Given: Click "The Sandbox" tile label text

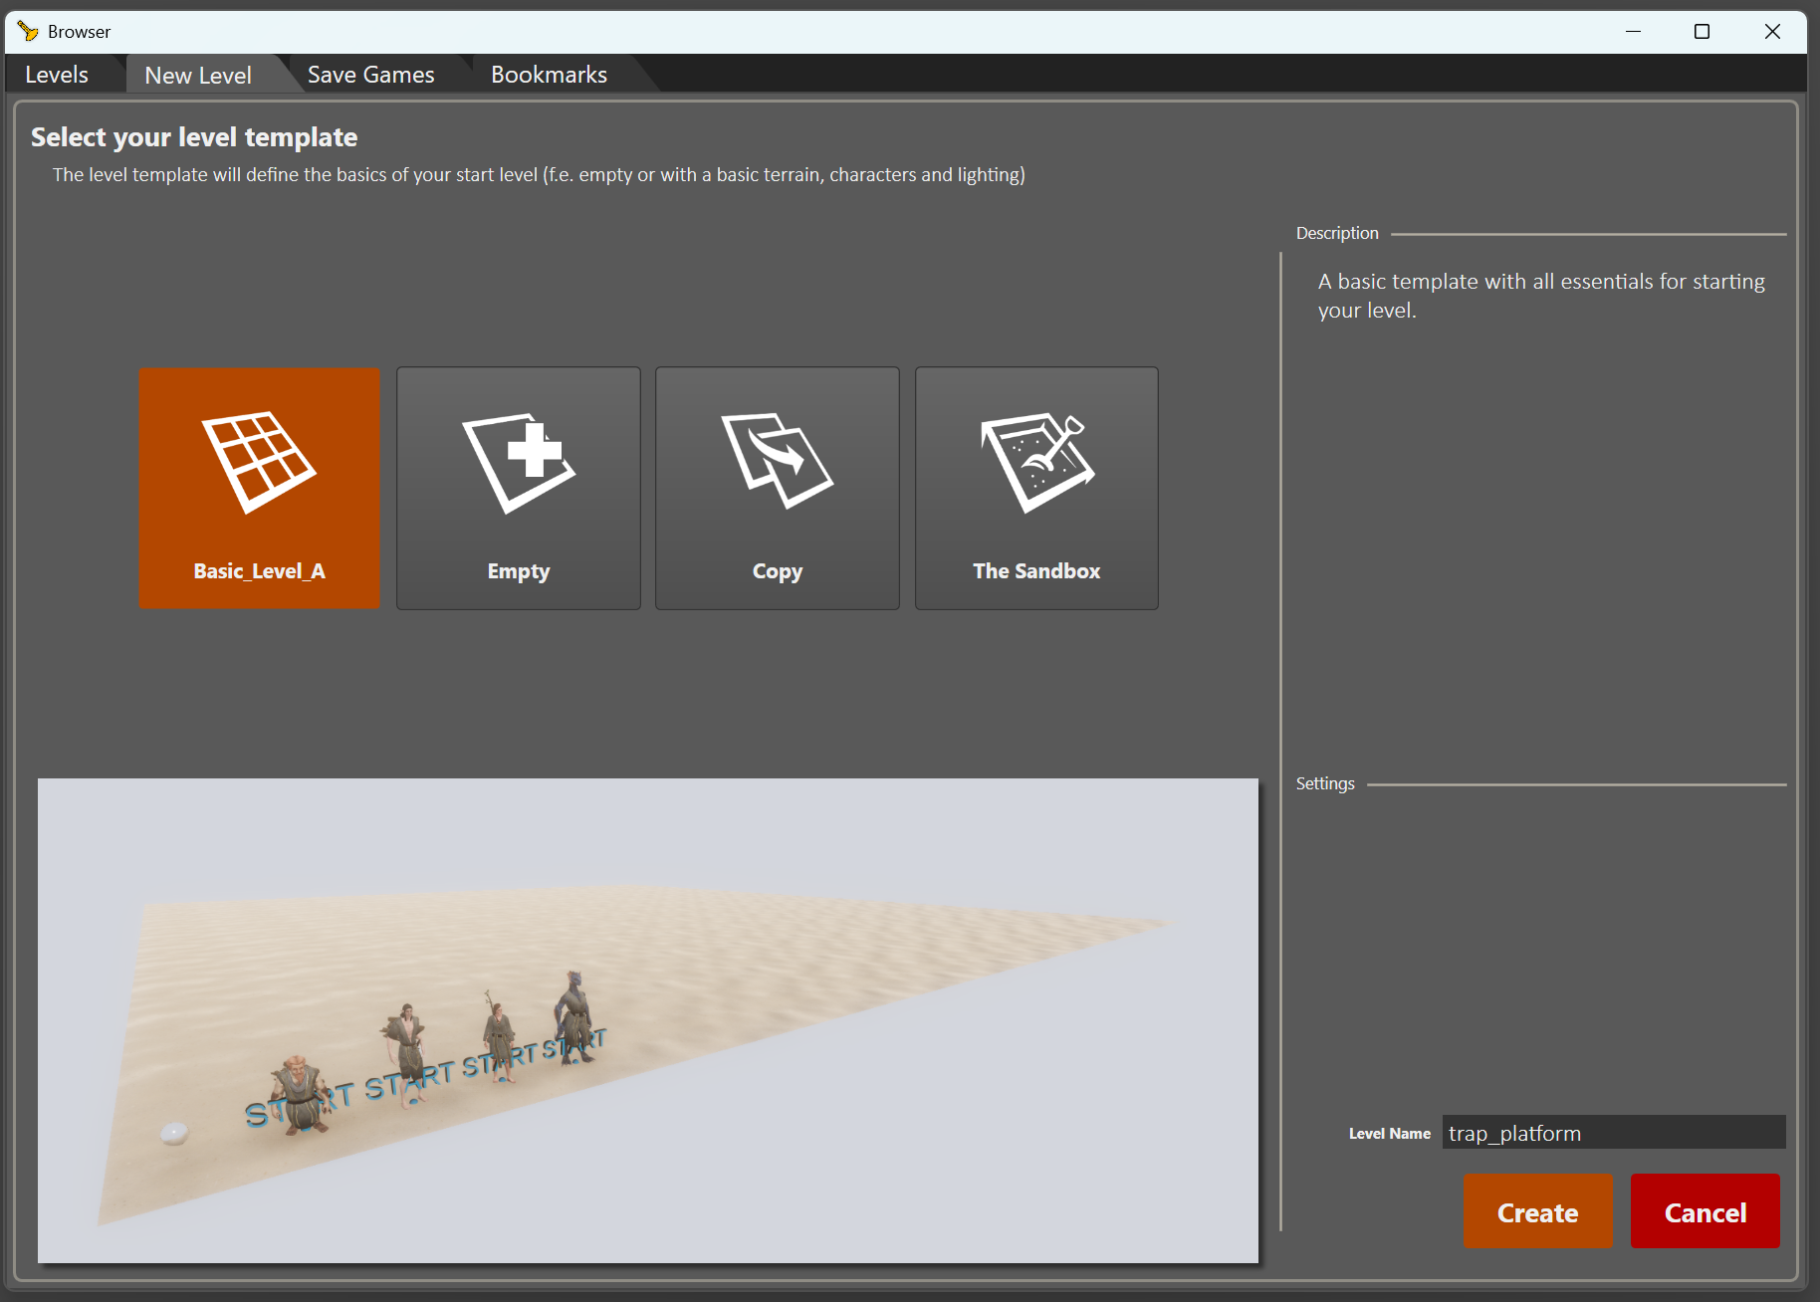Looking at the screenshot, I should click(1036, 571).
